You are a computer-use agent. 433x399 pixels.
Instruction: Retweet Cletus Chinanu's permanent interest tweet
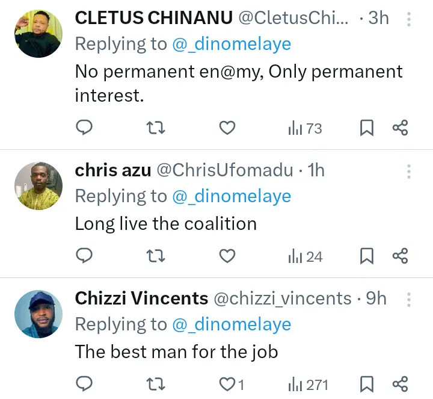156,128
